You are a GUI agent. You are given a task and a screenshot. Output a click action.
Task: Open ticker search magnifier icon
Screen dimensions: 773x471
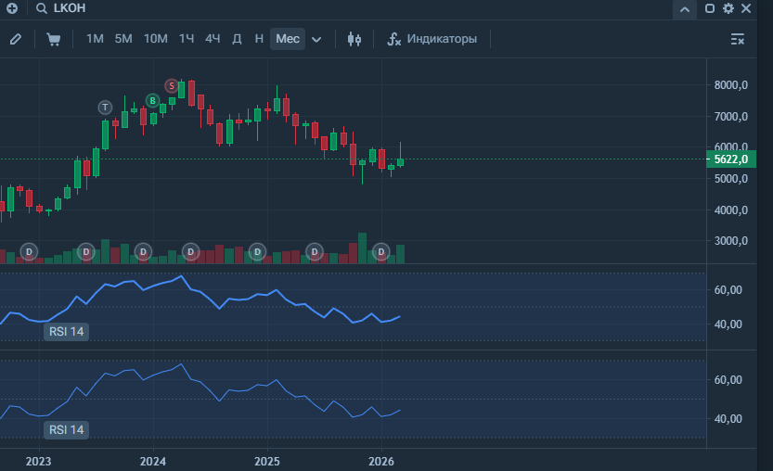42,8
